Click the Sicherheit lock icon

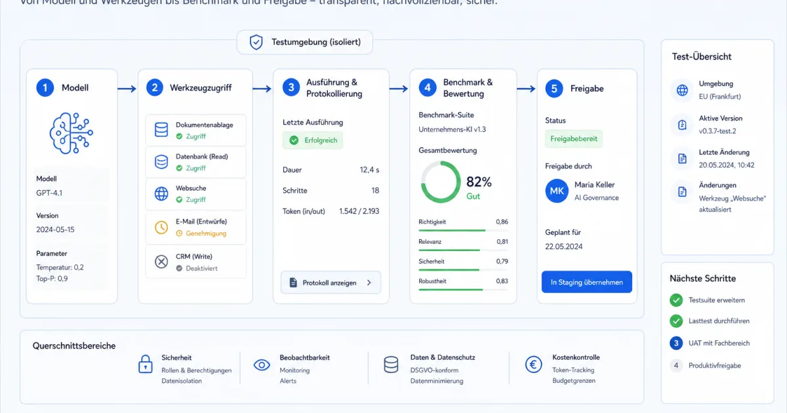point(145,364)
